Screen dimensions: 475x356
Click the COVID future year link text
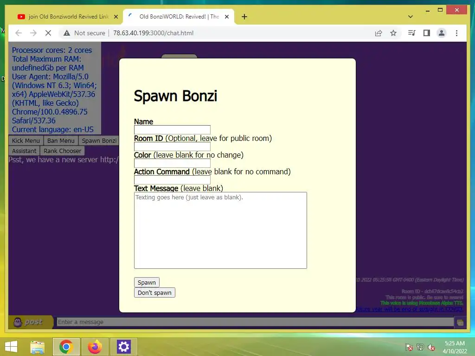pos(409,309)
